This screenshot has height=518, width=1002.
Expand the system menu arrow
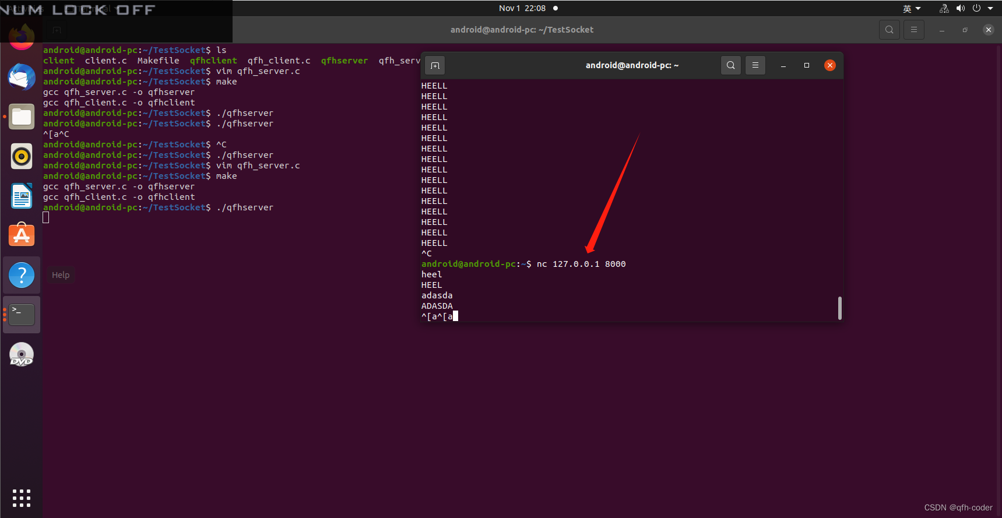990,8
